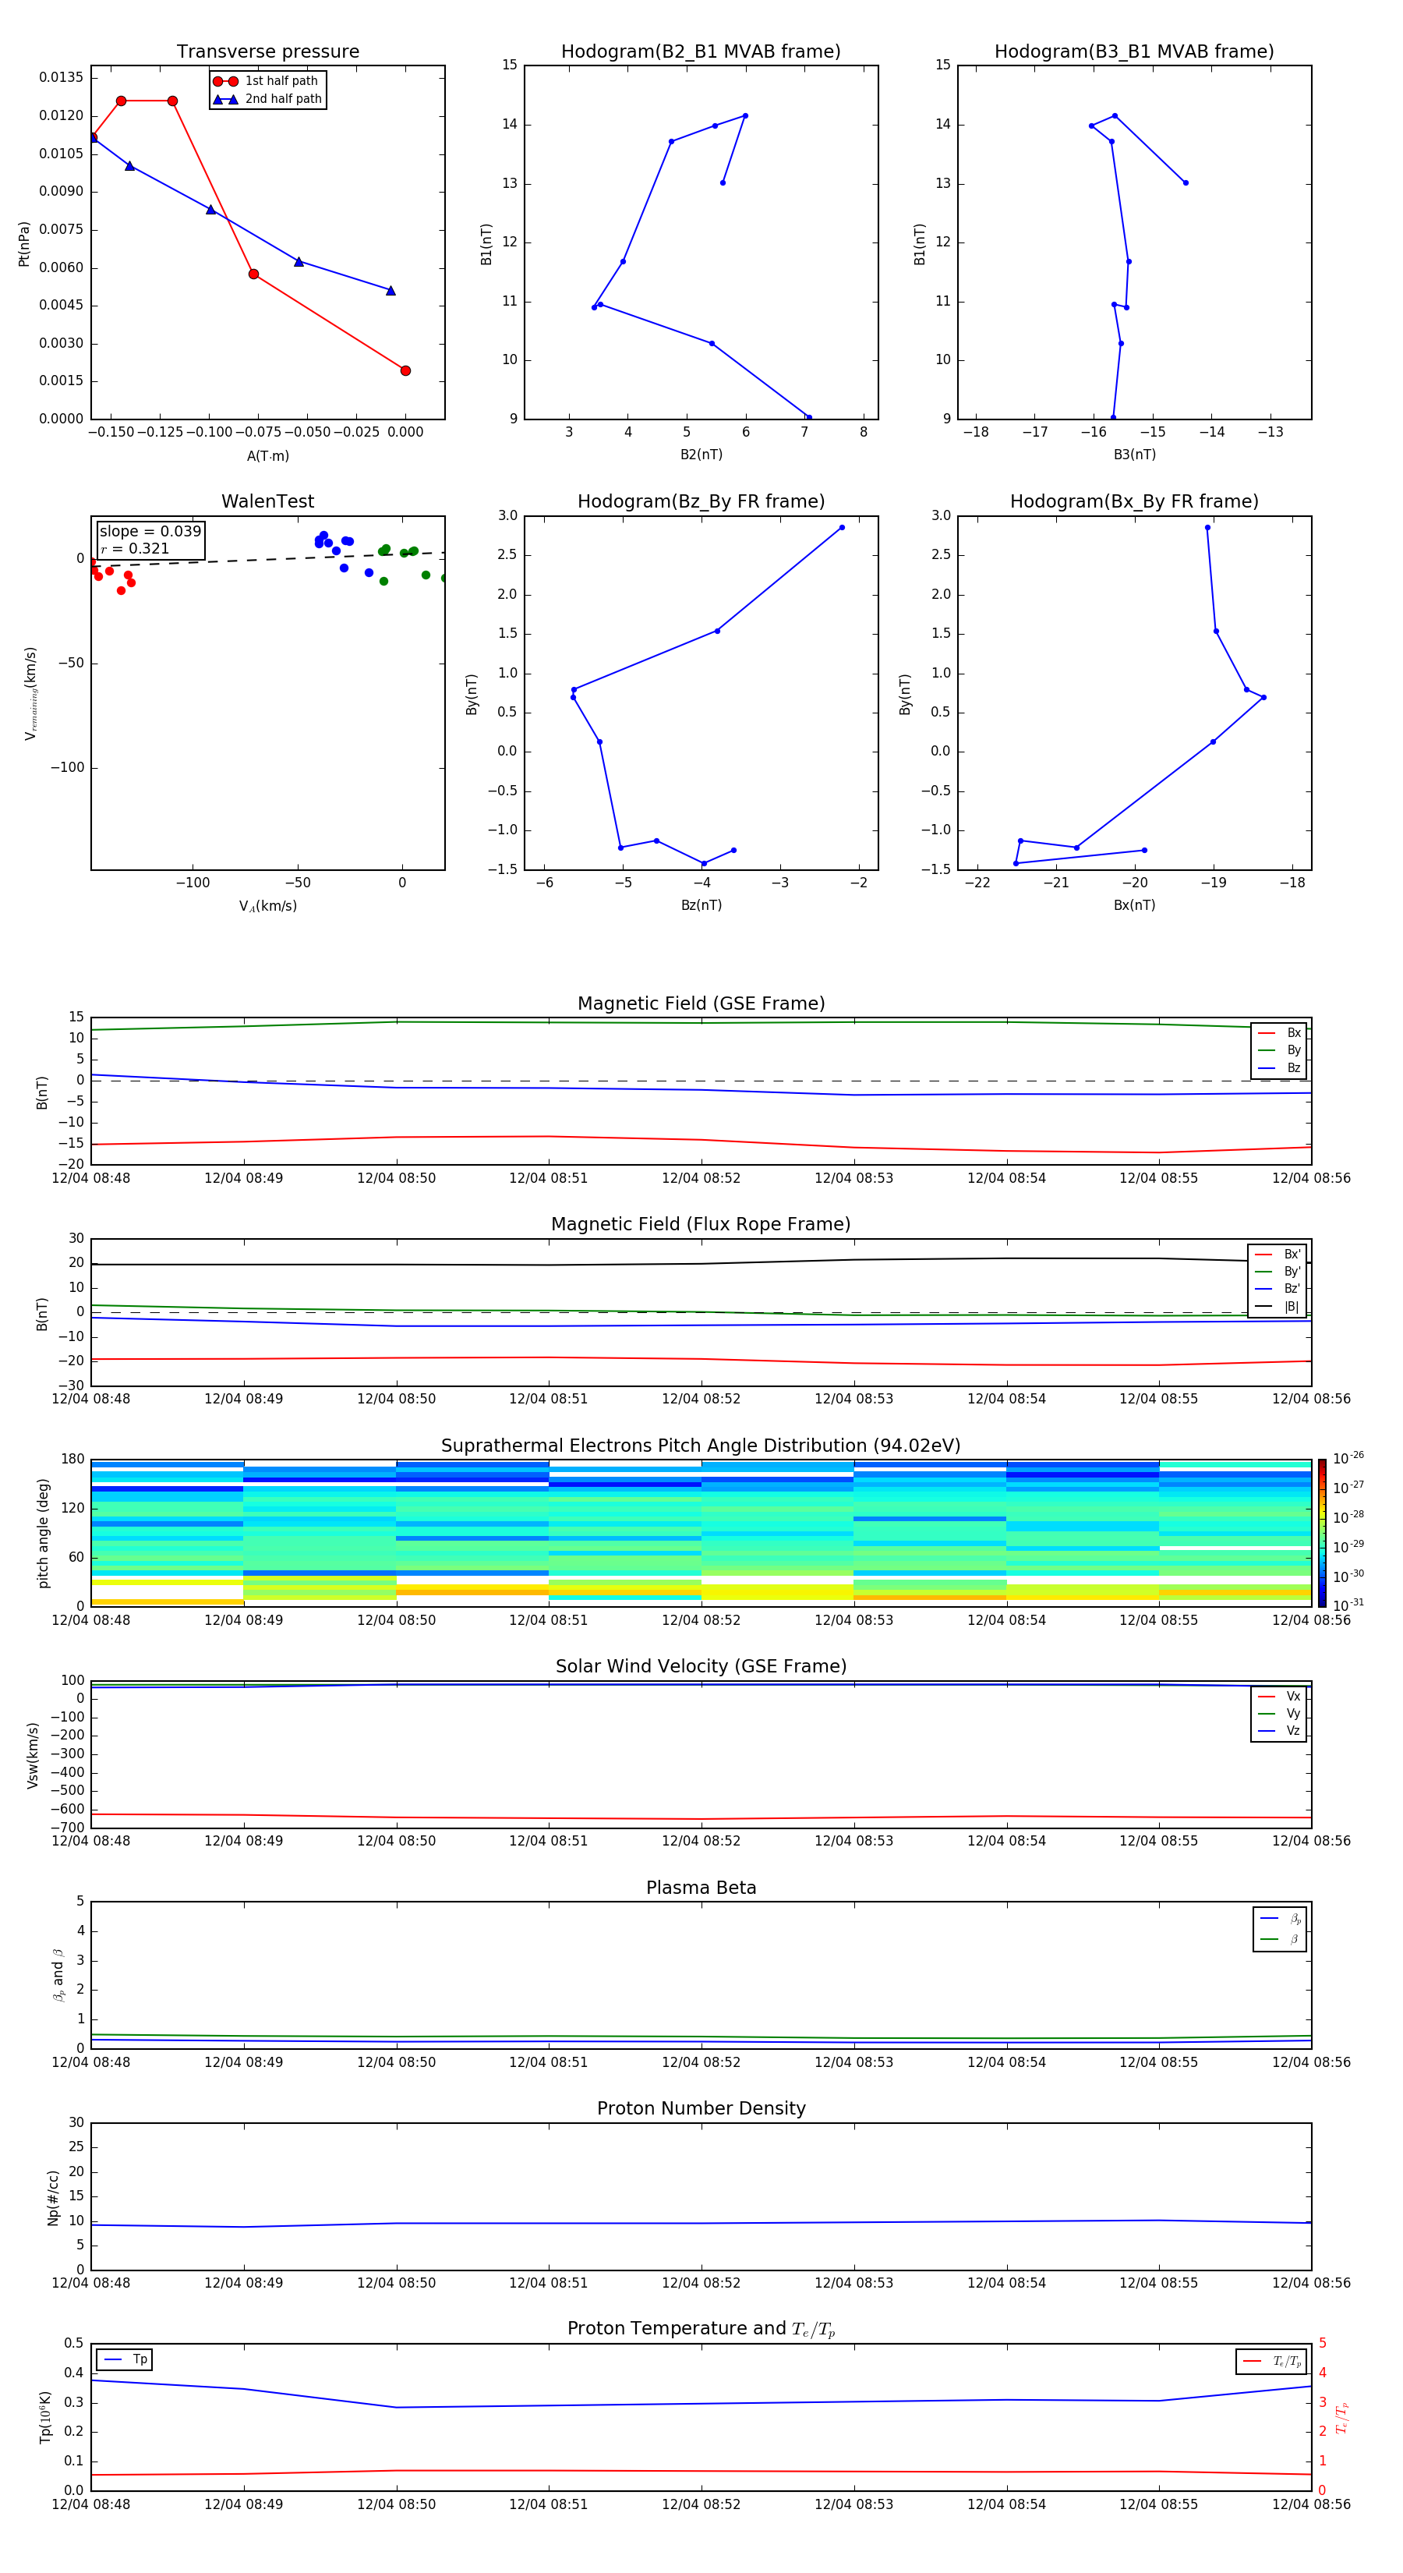The width and height of the screenshot is (1403, 2573).
Task: Click the 'Magnetic Field (Flux Rope Frame)' title
Action: pyautogui.click(x=701, y=1225)
